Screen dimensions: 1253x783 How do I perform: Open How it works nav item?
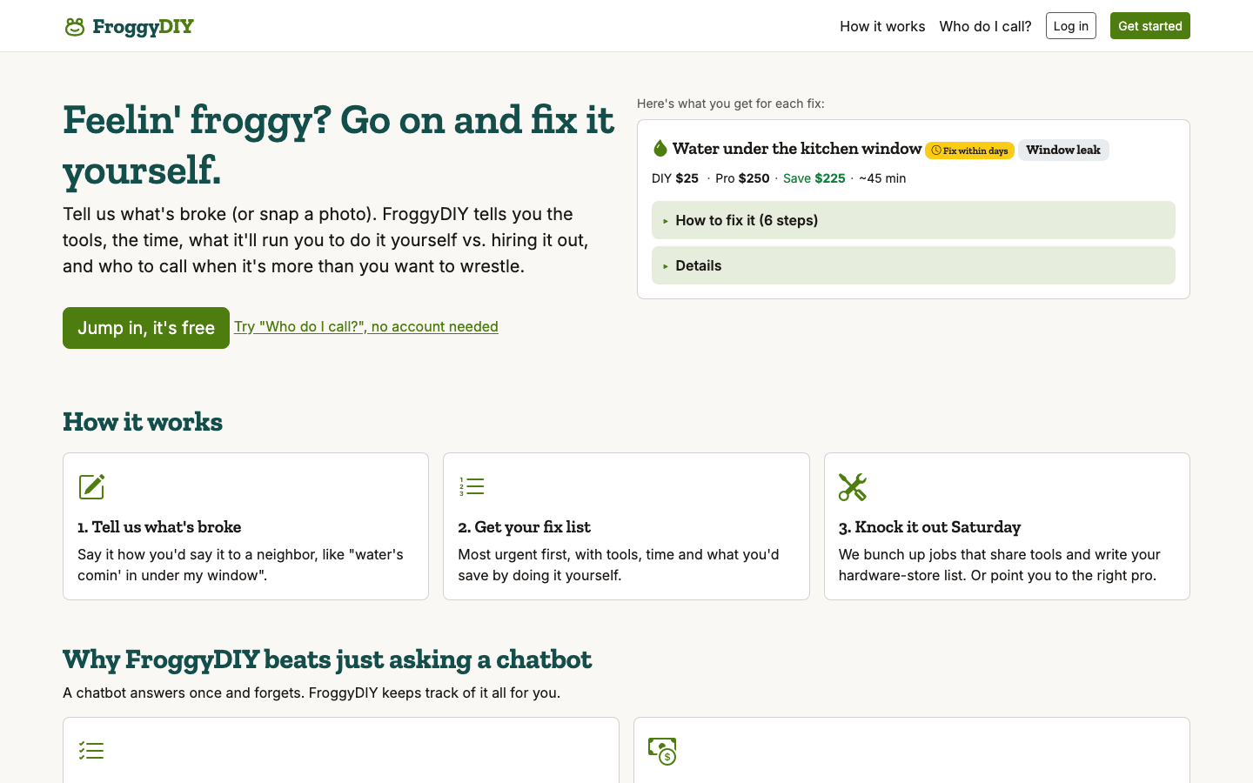tap(882, 26)
